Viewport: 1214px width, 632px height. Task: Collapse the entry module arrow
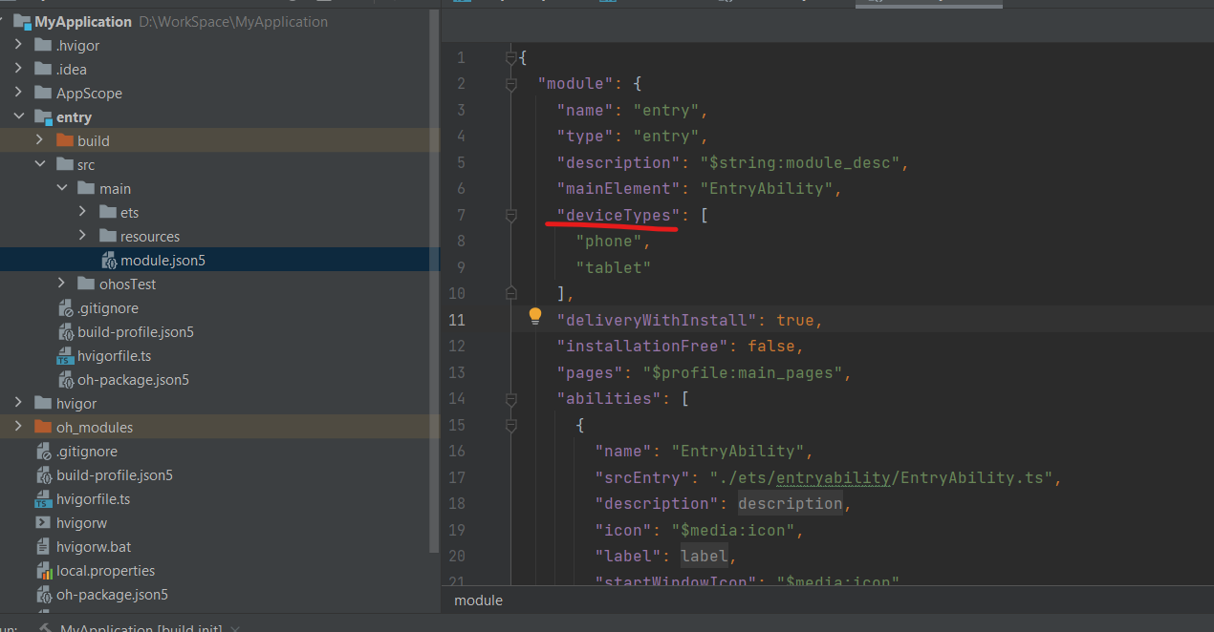pyautogui.click(x=18, y=116)
